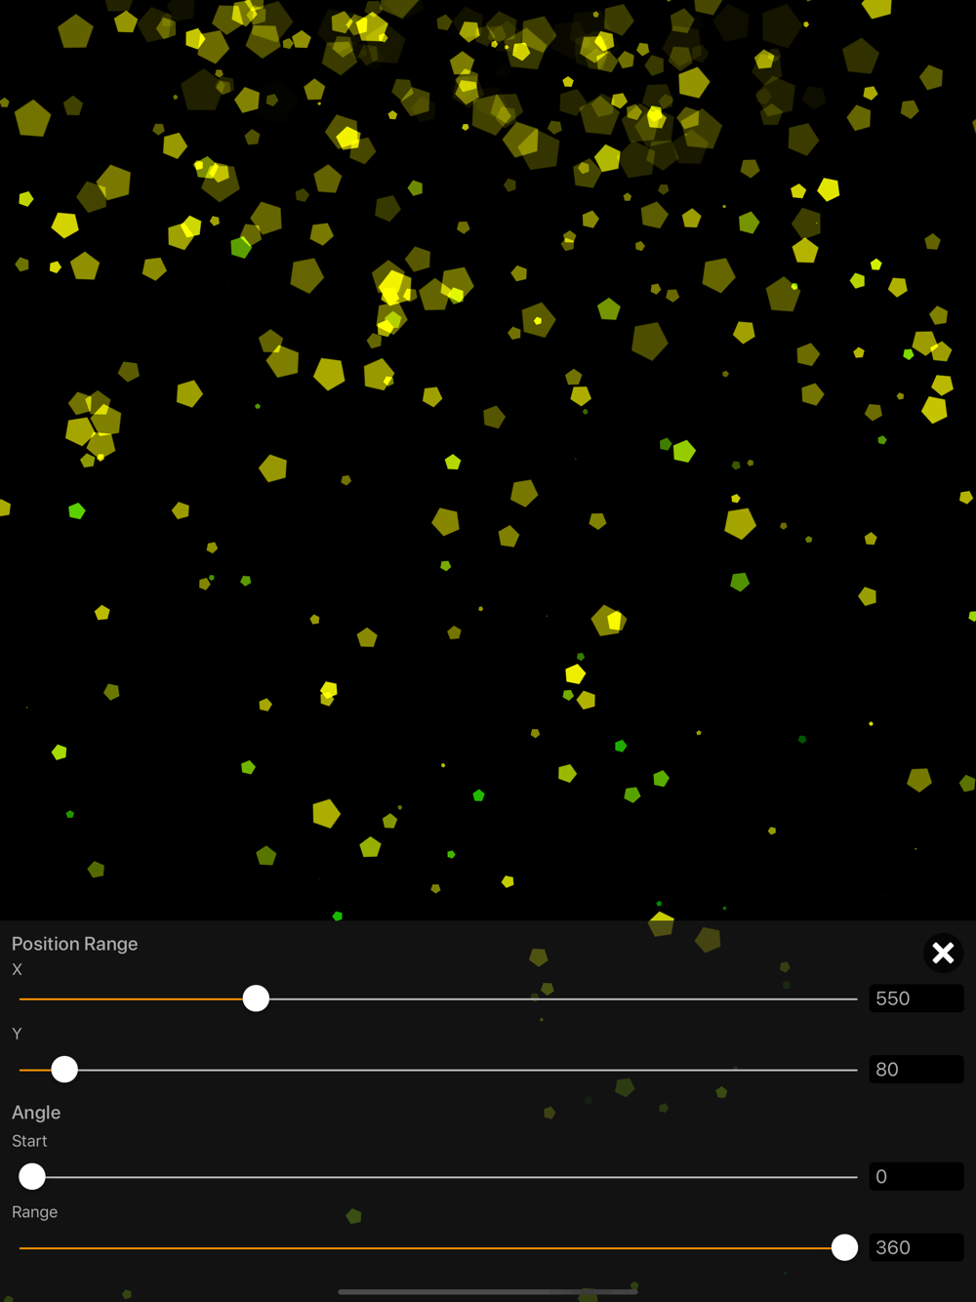
Task: Click the "Angle" section heading
Action: [x=36, y=1113]
